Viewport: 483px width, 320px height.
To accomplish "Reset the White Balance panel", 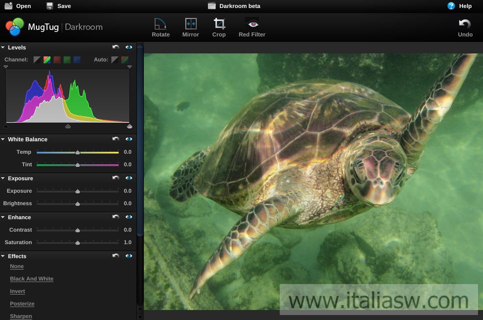I will [x=115, y=139].
